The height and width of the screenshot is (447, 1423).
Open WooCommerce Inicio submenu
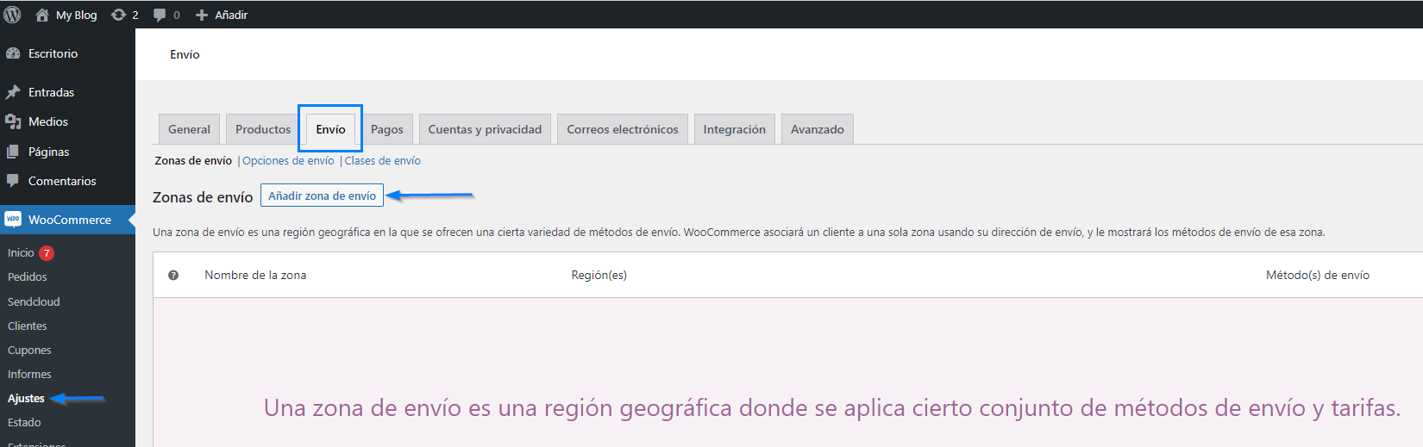21,252
